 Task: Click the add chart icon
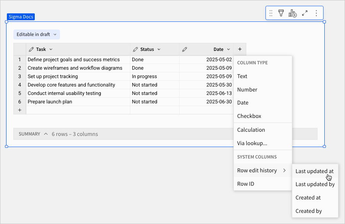[293, 13]
